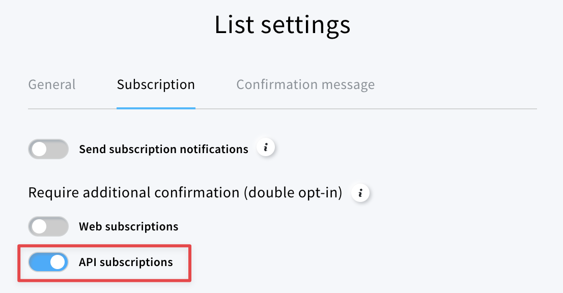
Task: Disable the API subscriptions toggle
Action: 48,262
